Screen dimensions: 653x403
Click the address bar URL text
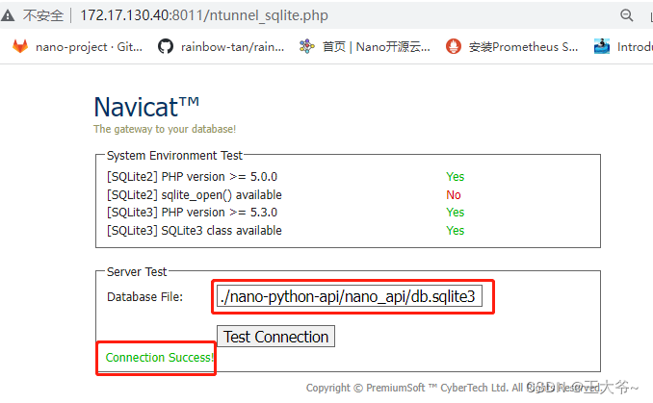[203, 15]
